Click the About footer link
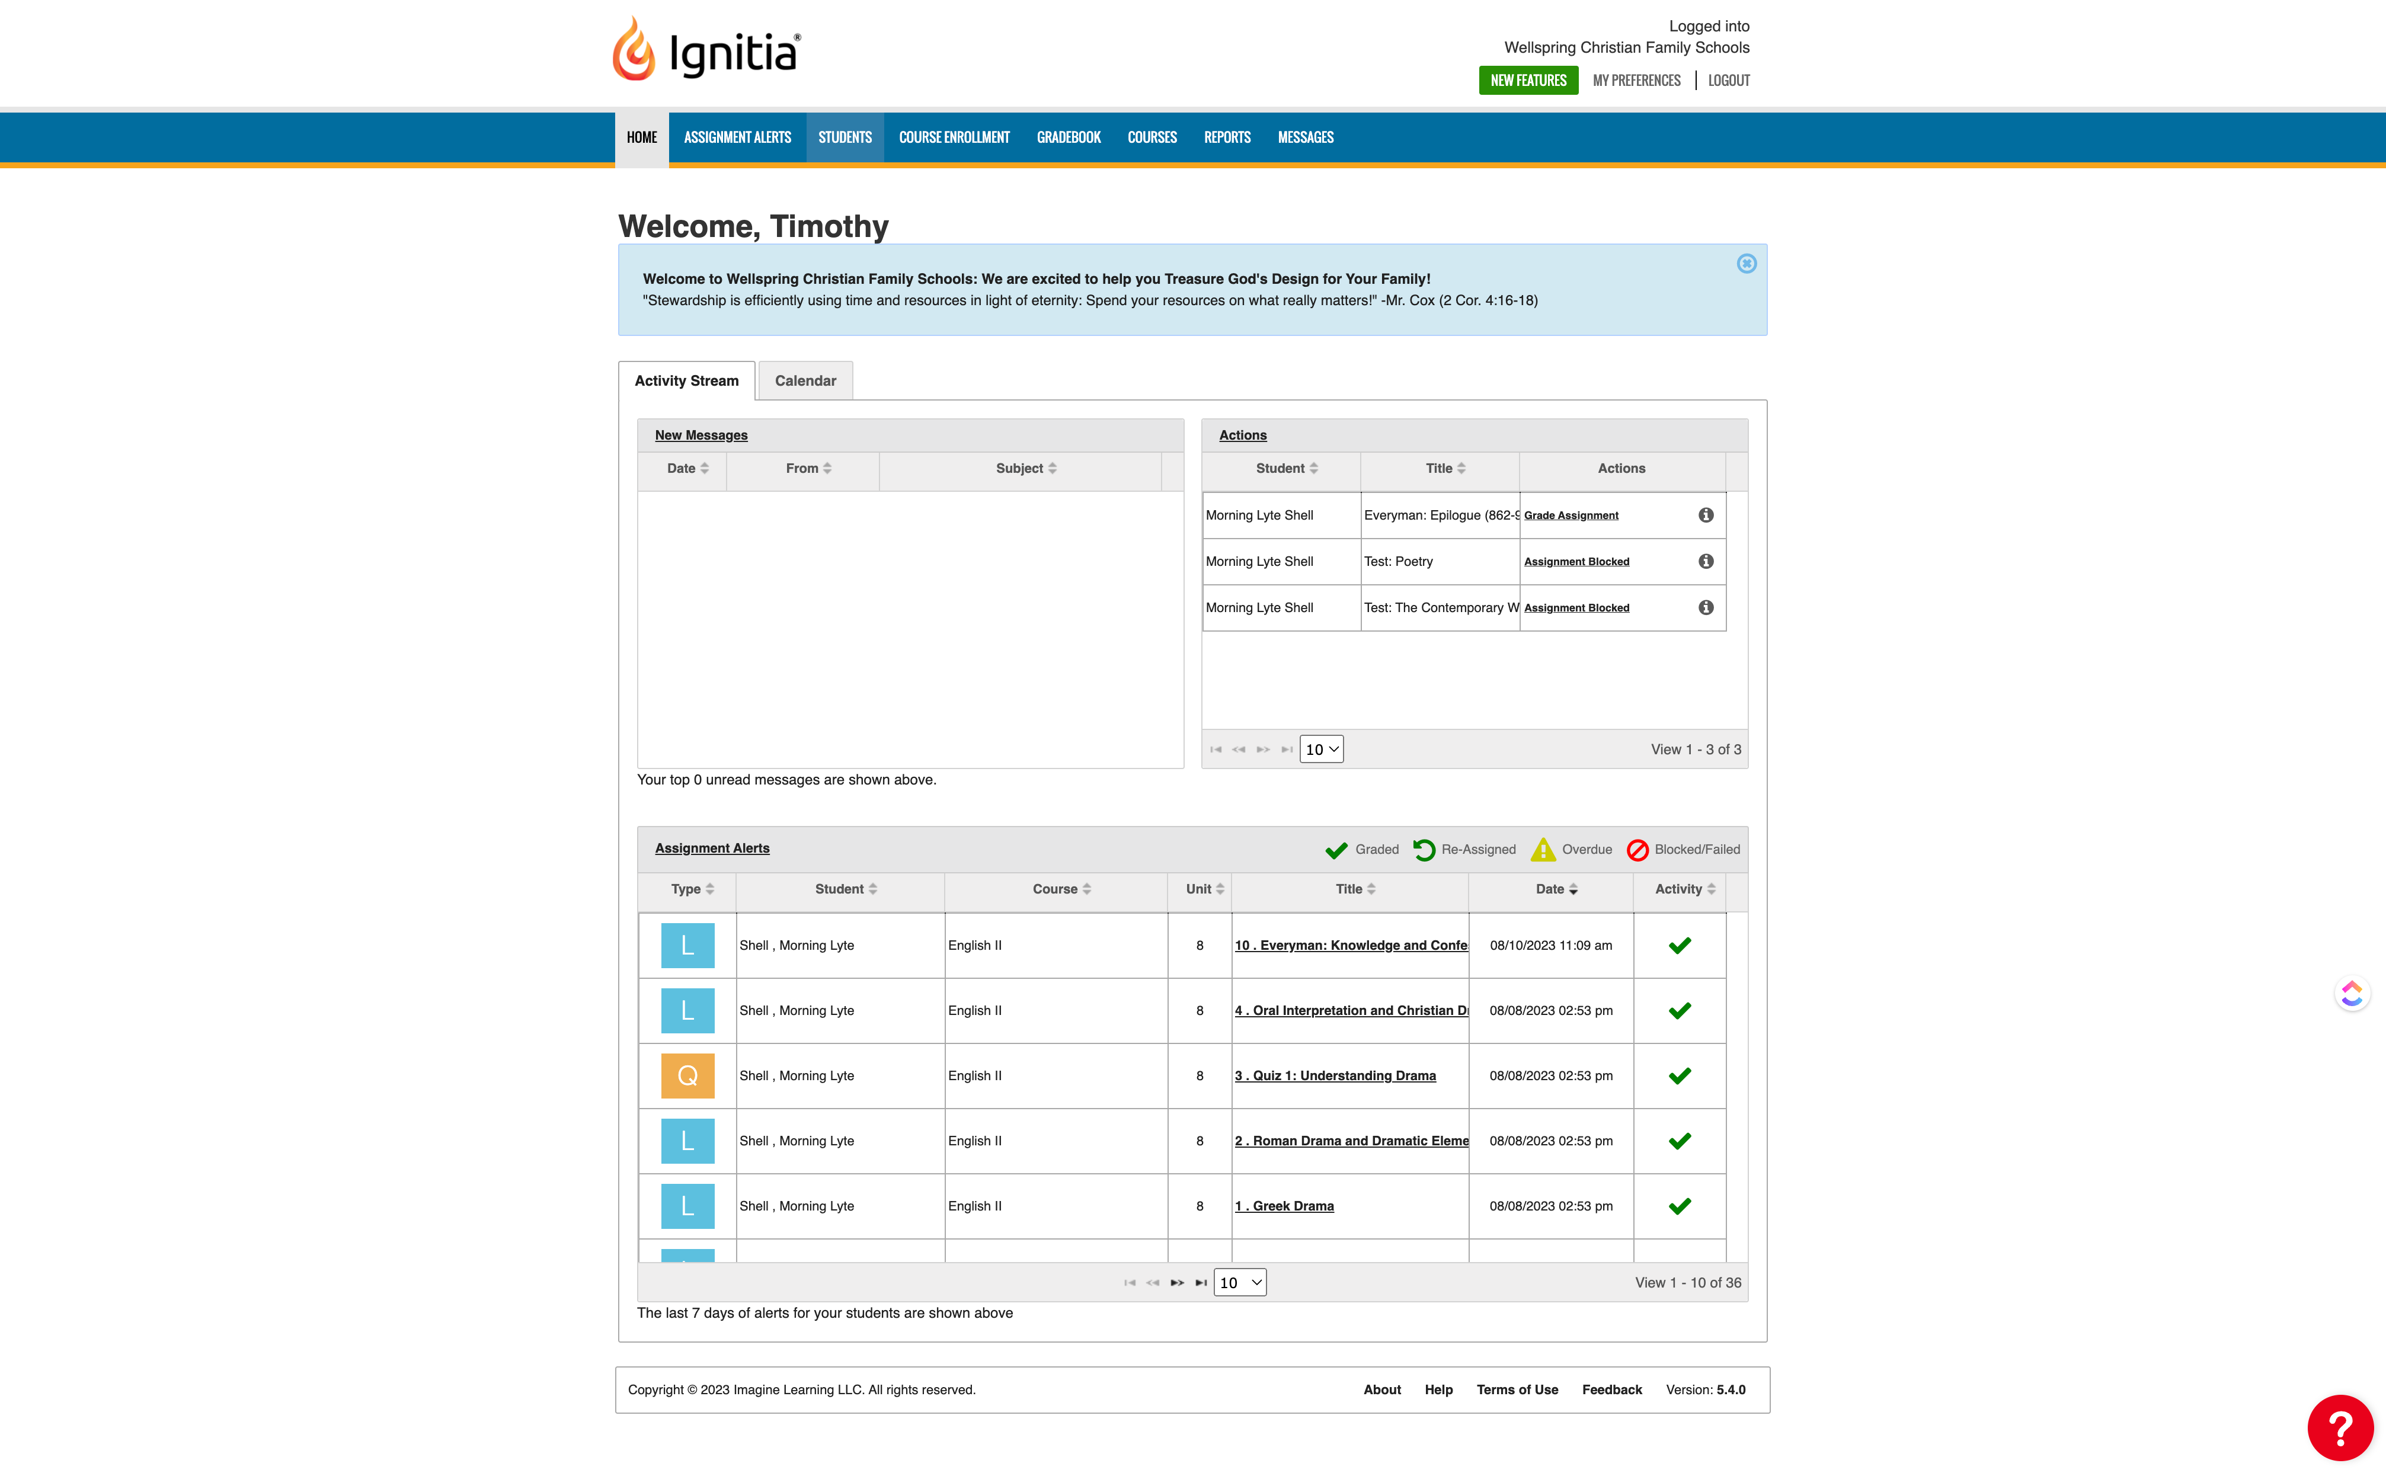Image resolution: width=2386 pixels, height=1473 pixels. coord(1381,1389)
